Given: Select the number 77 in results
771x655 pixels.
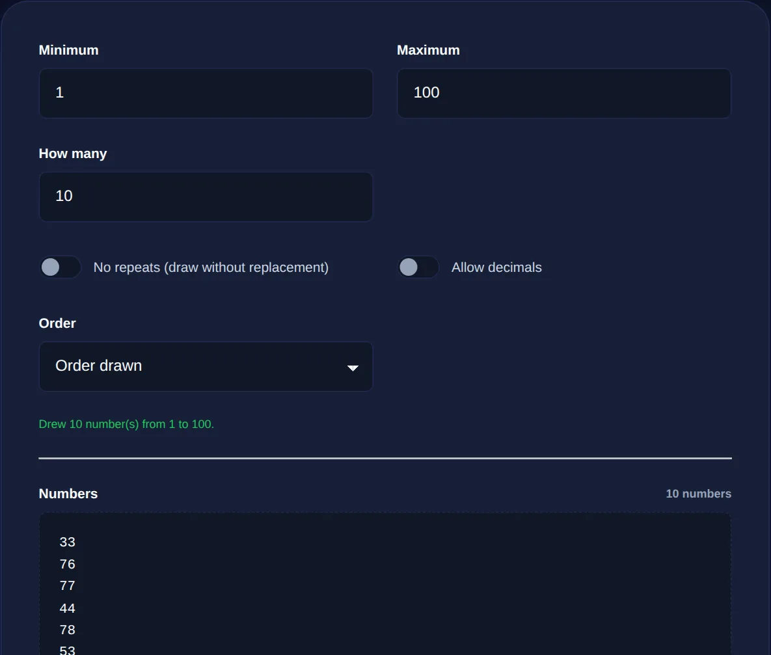Looking at the screenshot, I should 68,585.
